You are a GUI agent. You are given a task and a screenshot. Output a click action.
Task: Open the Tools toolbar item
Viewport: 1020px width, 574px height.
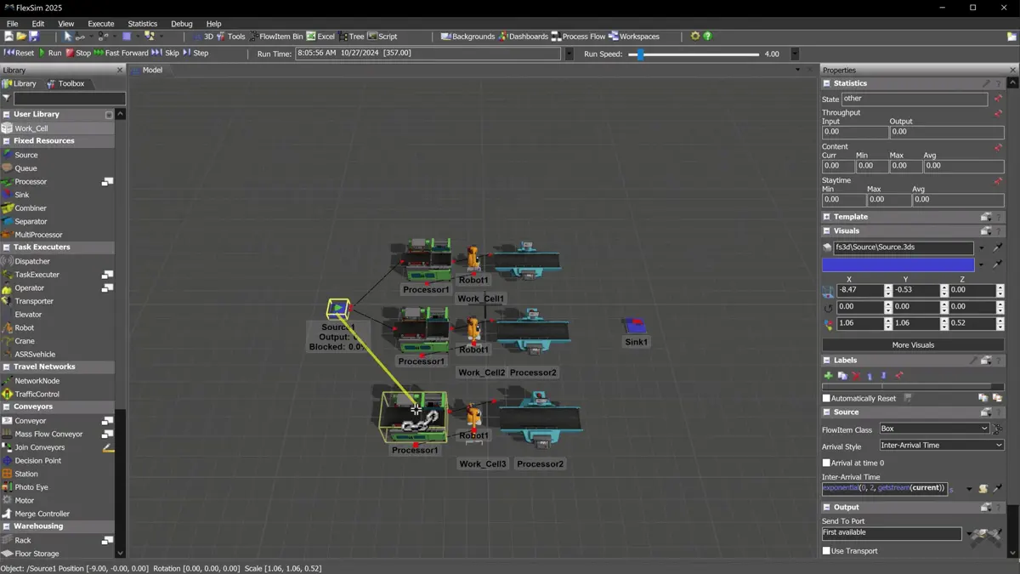click(230, 37)
